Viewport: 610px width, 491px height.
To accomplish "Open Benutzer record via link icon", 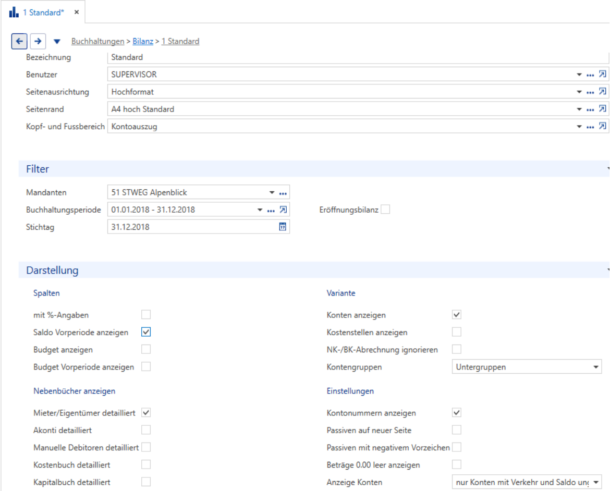I will click(x=602, y=74).
